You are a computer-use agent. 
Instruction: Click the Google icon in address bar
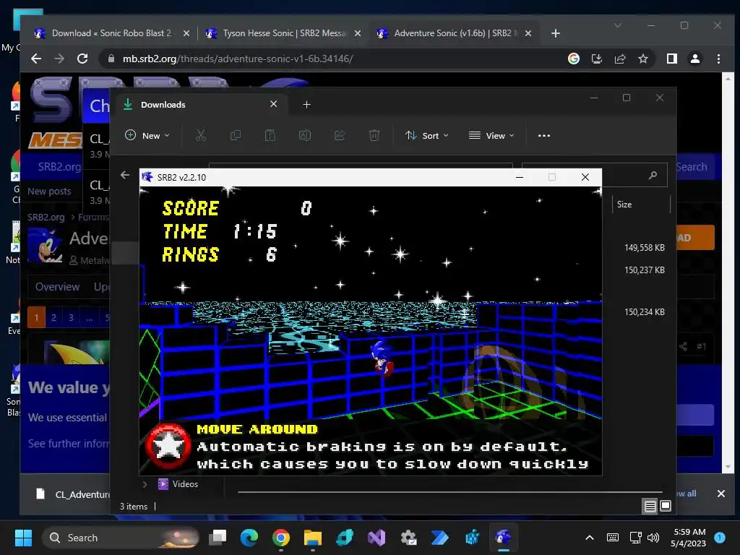click(574, 59)
